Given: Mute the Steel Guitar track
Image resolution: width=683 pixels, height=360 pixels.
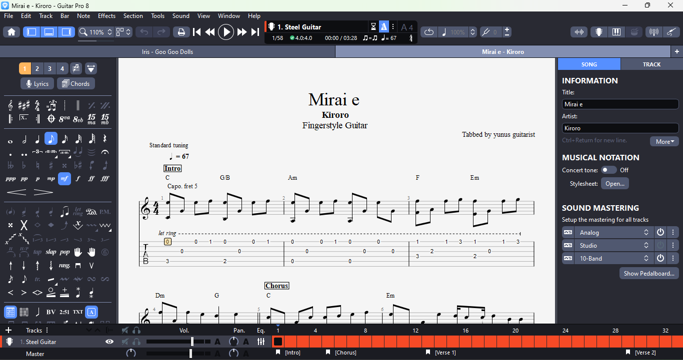Looking at the screenshot, I should point(125,342).
